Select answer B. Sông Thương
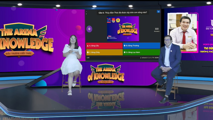This screenshot has height=120, width=213. click(141, 46)
